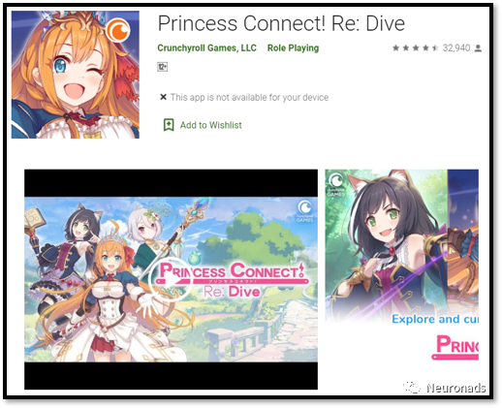
Task: Click the Add to Wishlist text
Action: (210, 125)
